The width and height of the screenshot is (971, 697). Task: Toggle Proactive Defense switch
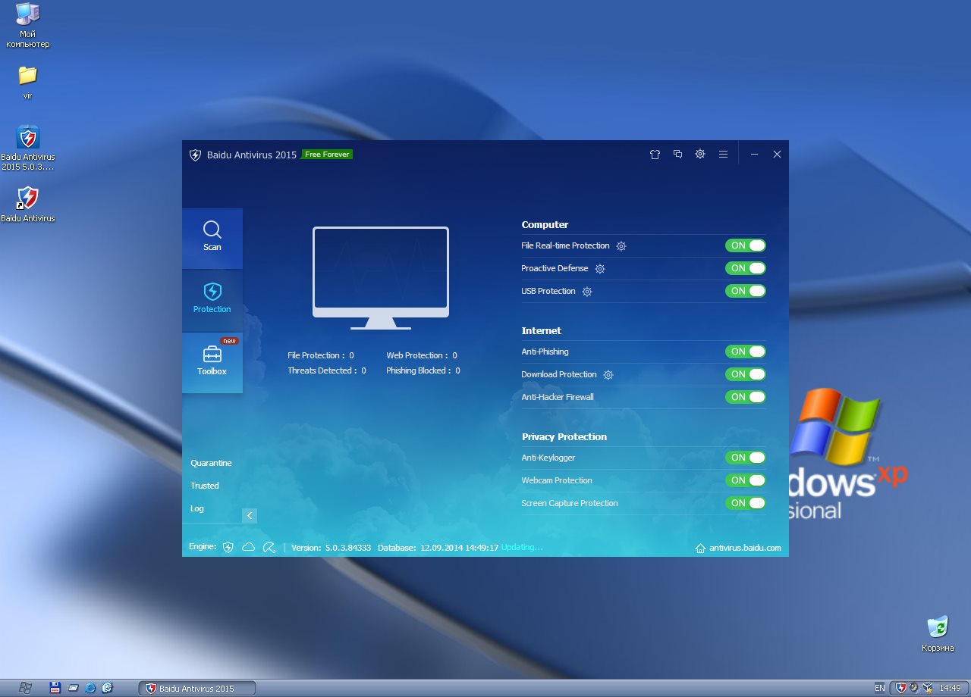746,268
